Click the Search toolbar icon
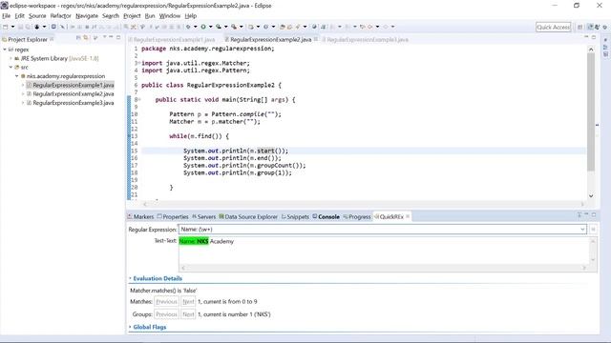611x343 pixels. [297, 27]
